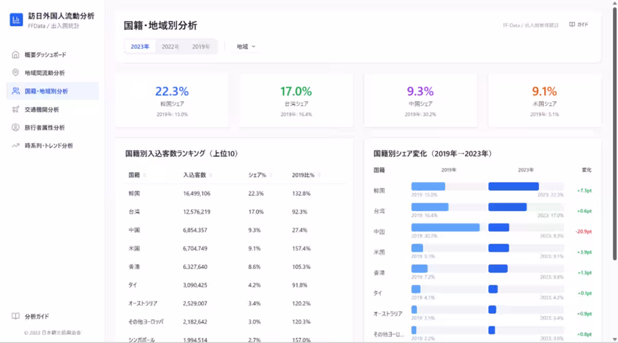
Task: Click the book icon beside 分析ガイド
Action: 15,316
